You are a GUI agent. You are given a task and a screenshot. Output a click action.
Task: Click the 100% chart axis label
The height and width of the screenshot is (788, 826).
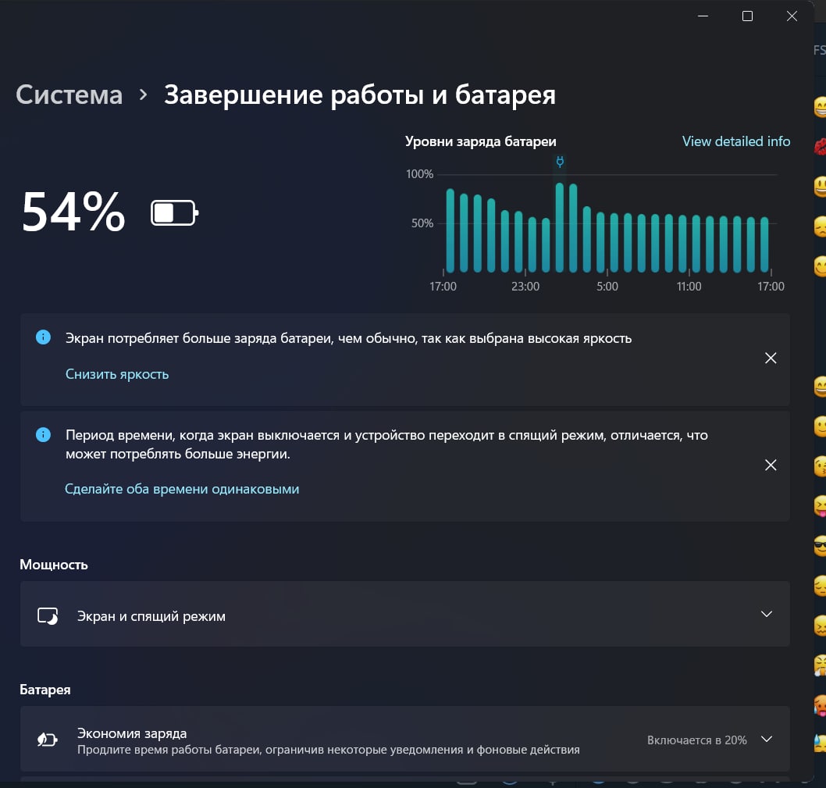419,174
